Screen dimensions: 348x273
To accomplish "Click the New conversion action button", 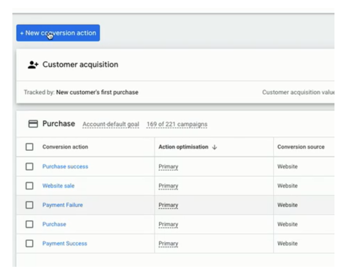I will (58, 33).
